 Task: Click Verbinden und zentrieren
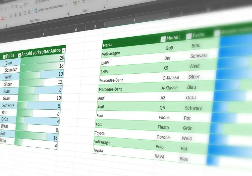49,8
